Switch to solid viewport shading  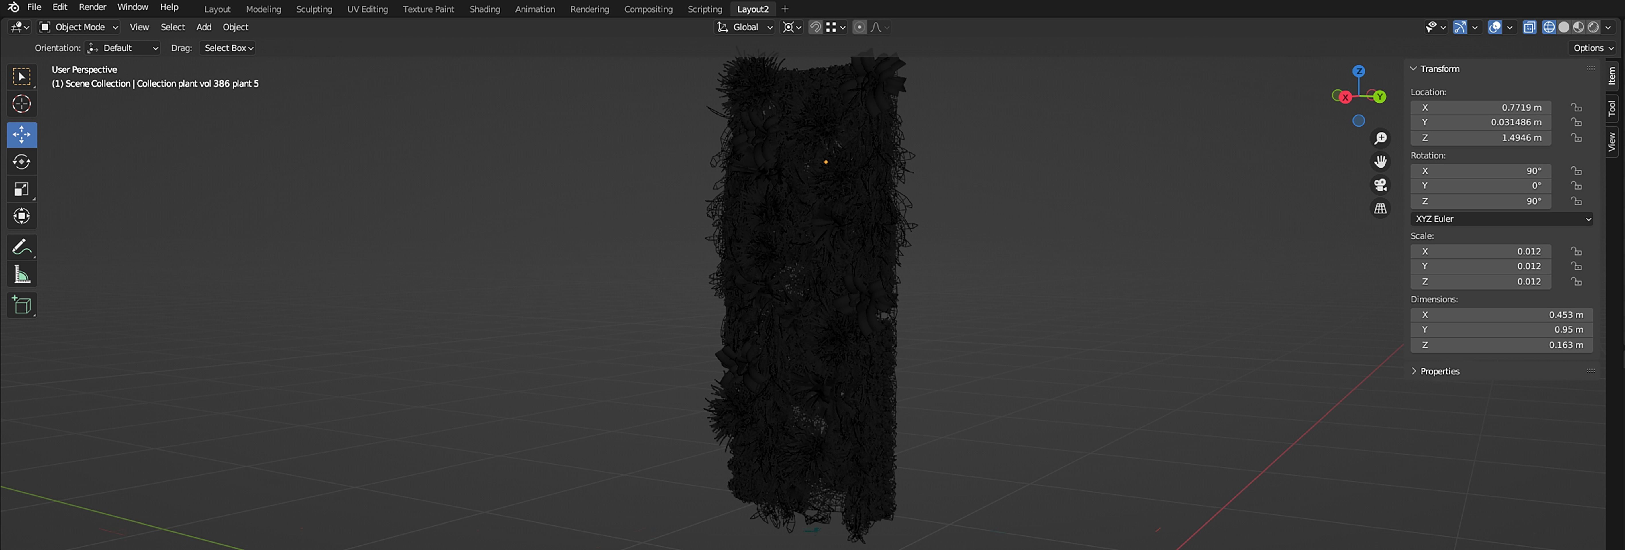click(x=1564, y=27)
